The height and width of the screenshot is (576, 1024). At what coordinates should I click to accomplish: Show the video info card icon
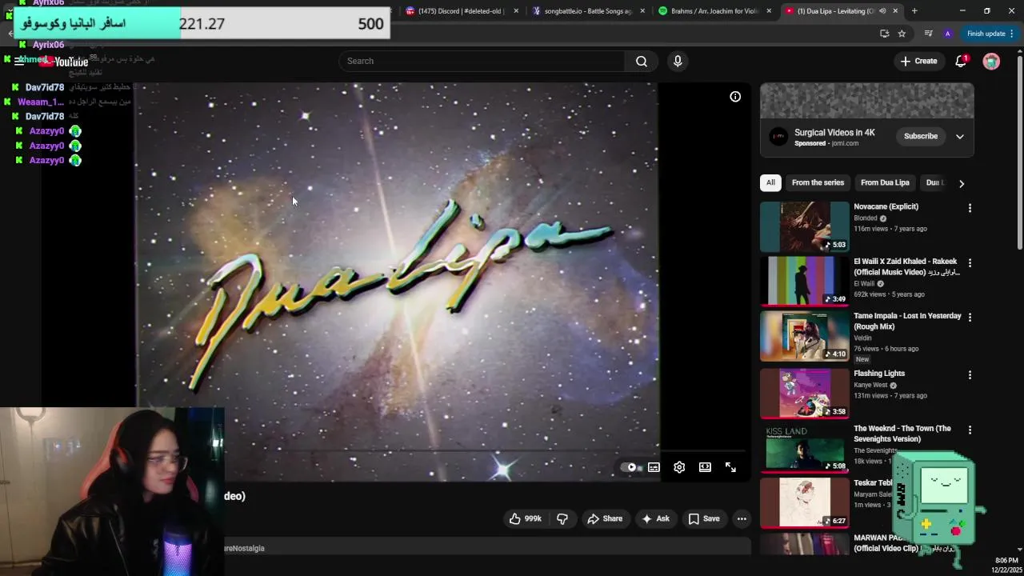coord(735,97)
